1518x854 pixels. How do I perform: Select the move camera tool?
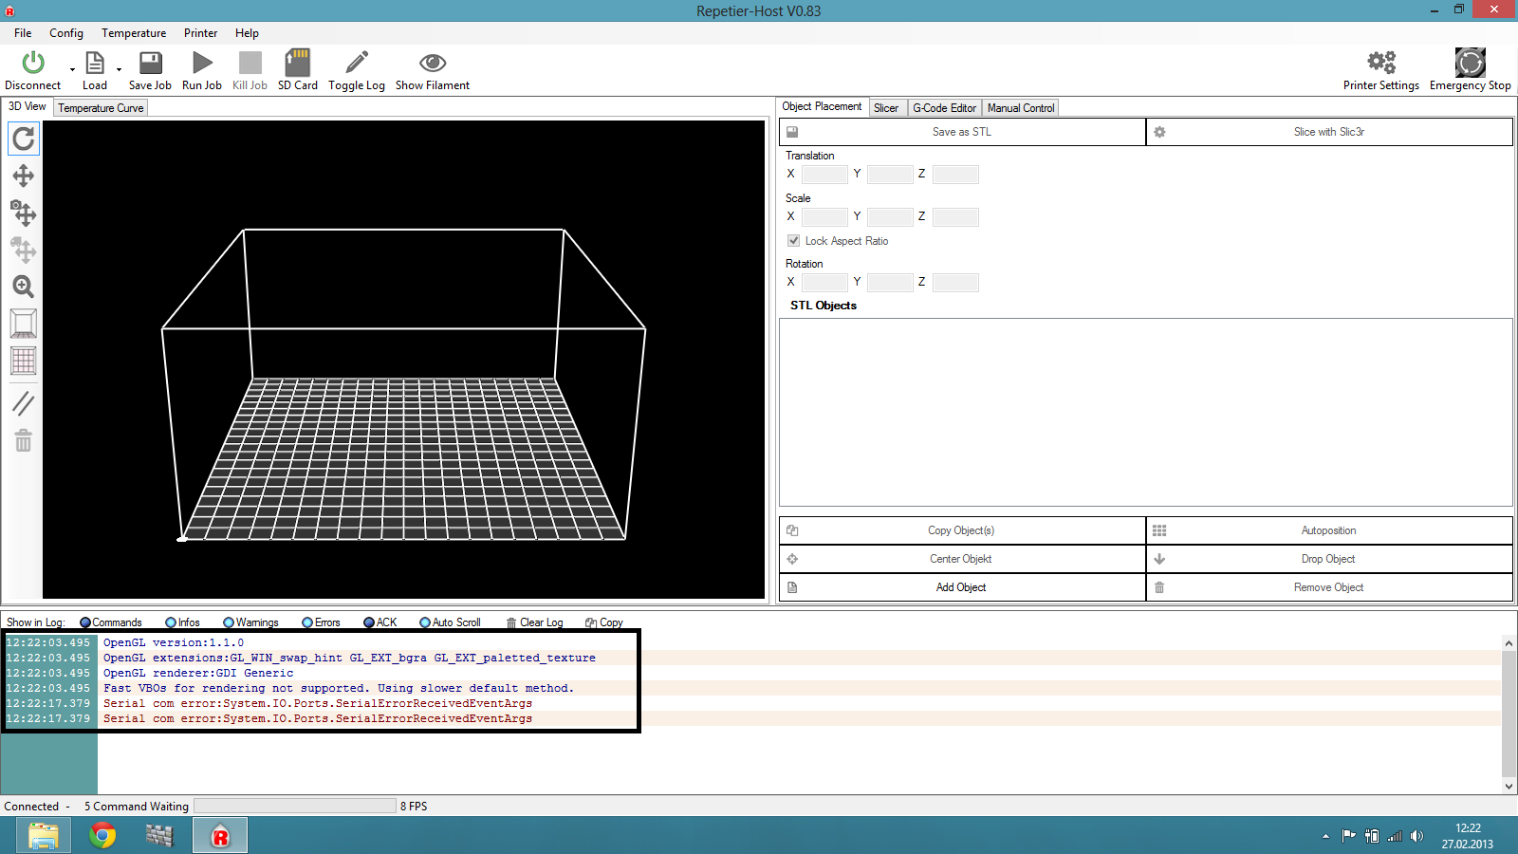point(24,213)
